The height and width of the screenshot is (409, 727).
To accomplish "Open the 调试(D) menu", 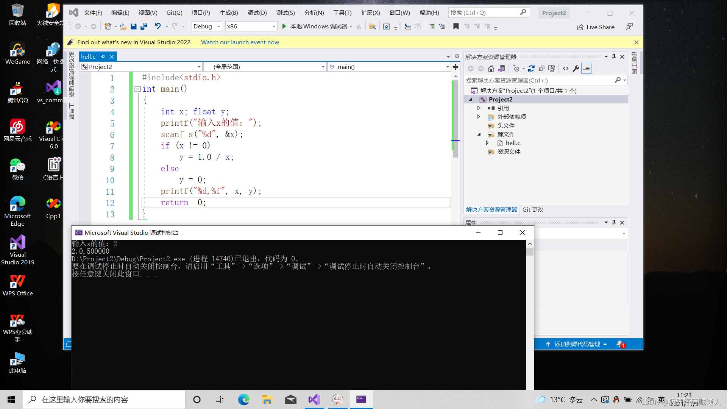I will (257, 13).
